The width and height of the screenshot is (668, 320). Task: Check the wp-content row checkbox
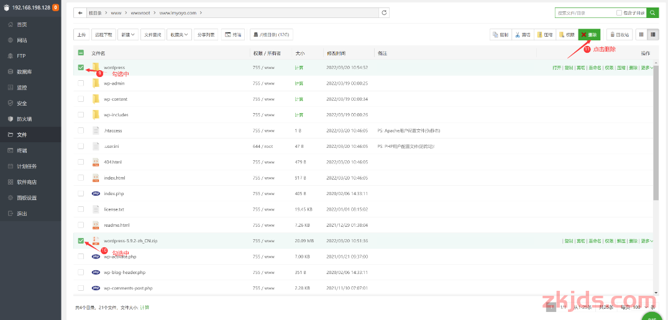(x=81, y=99)
